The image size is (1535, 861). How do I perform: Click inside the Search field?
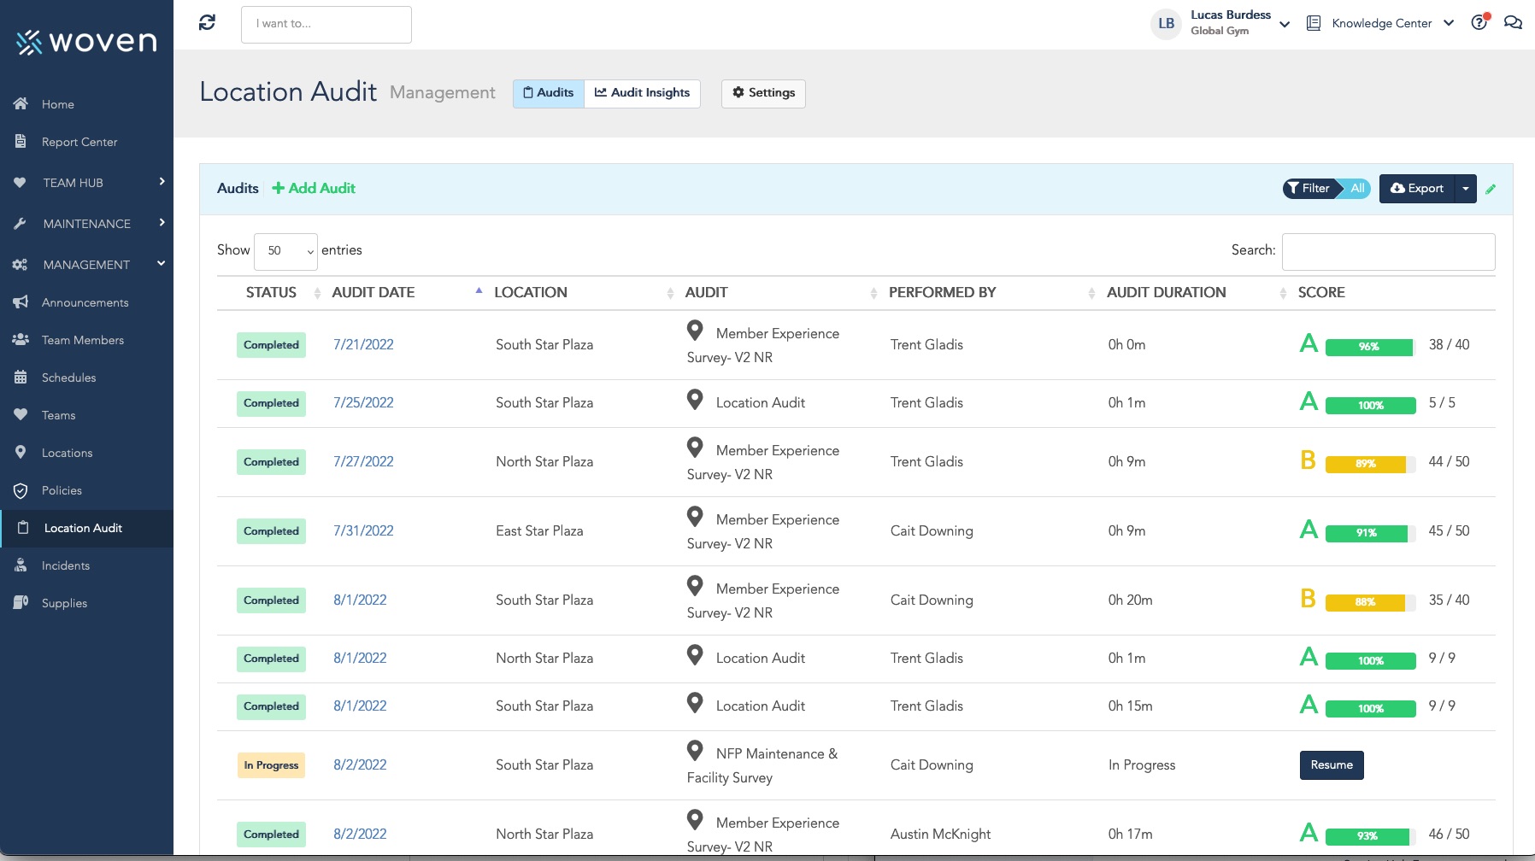click(1388, 251)
